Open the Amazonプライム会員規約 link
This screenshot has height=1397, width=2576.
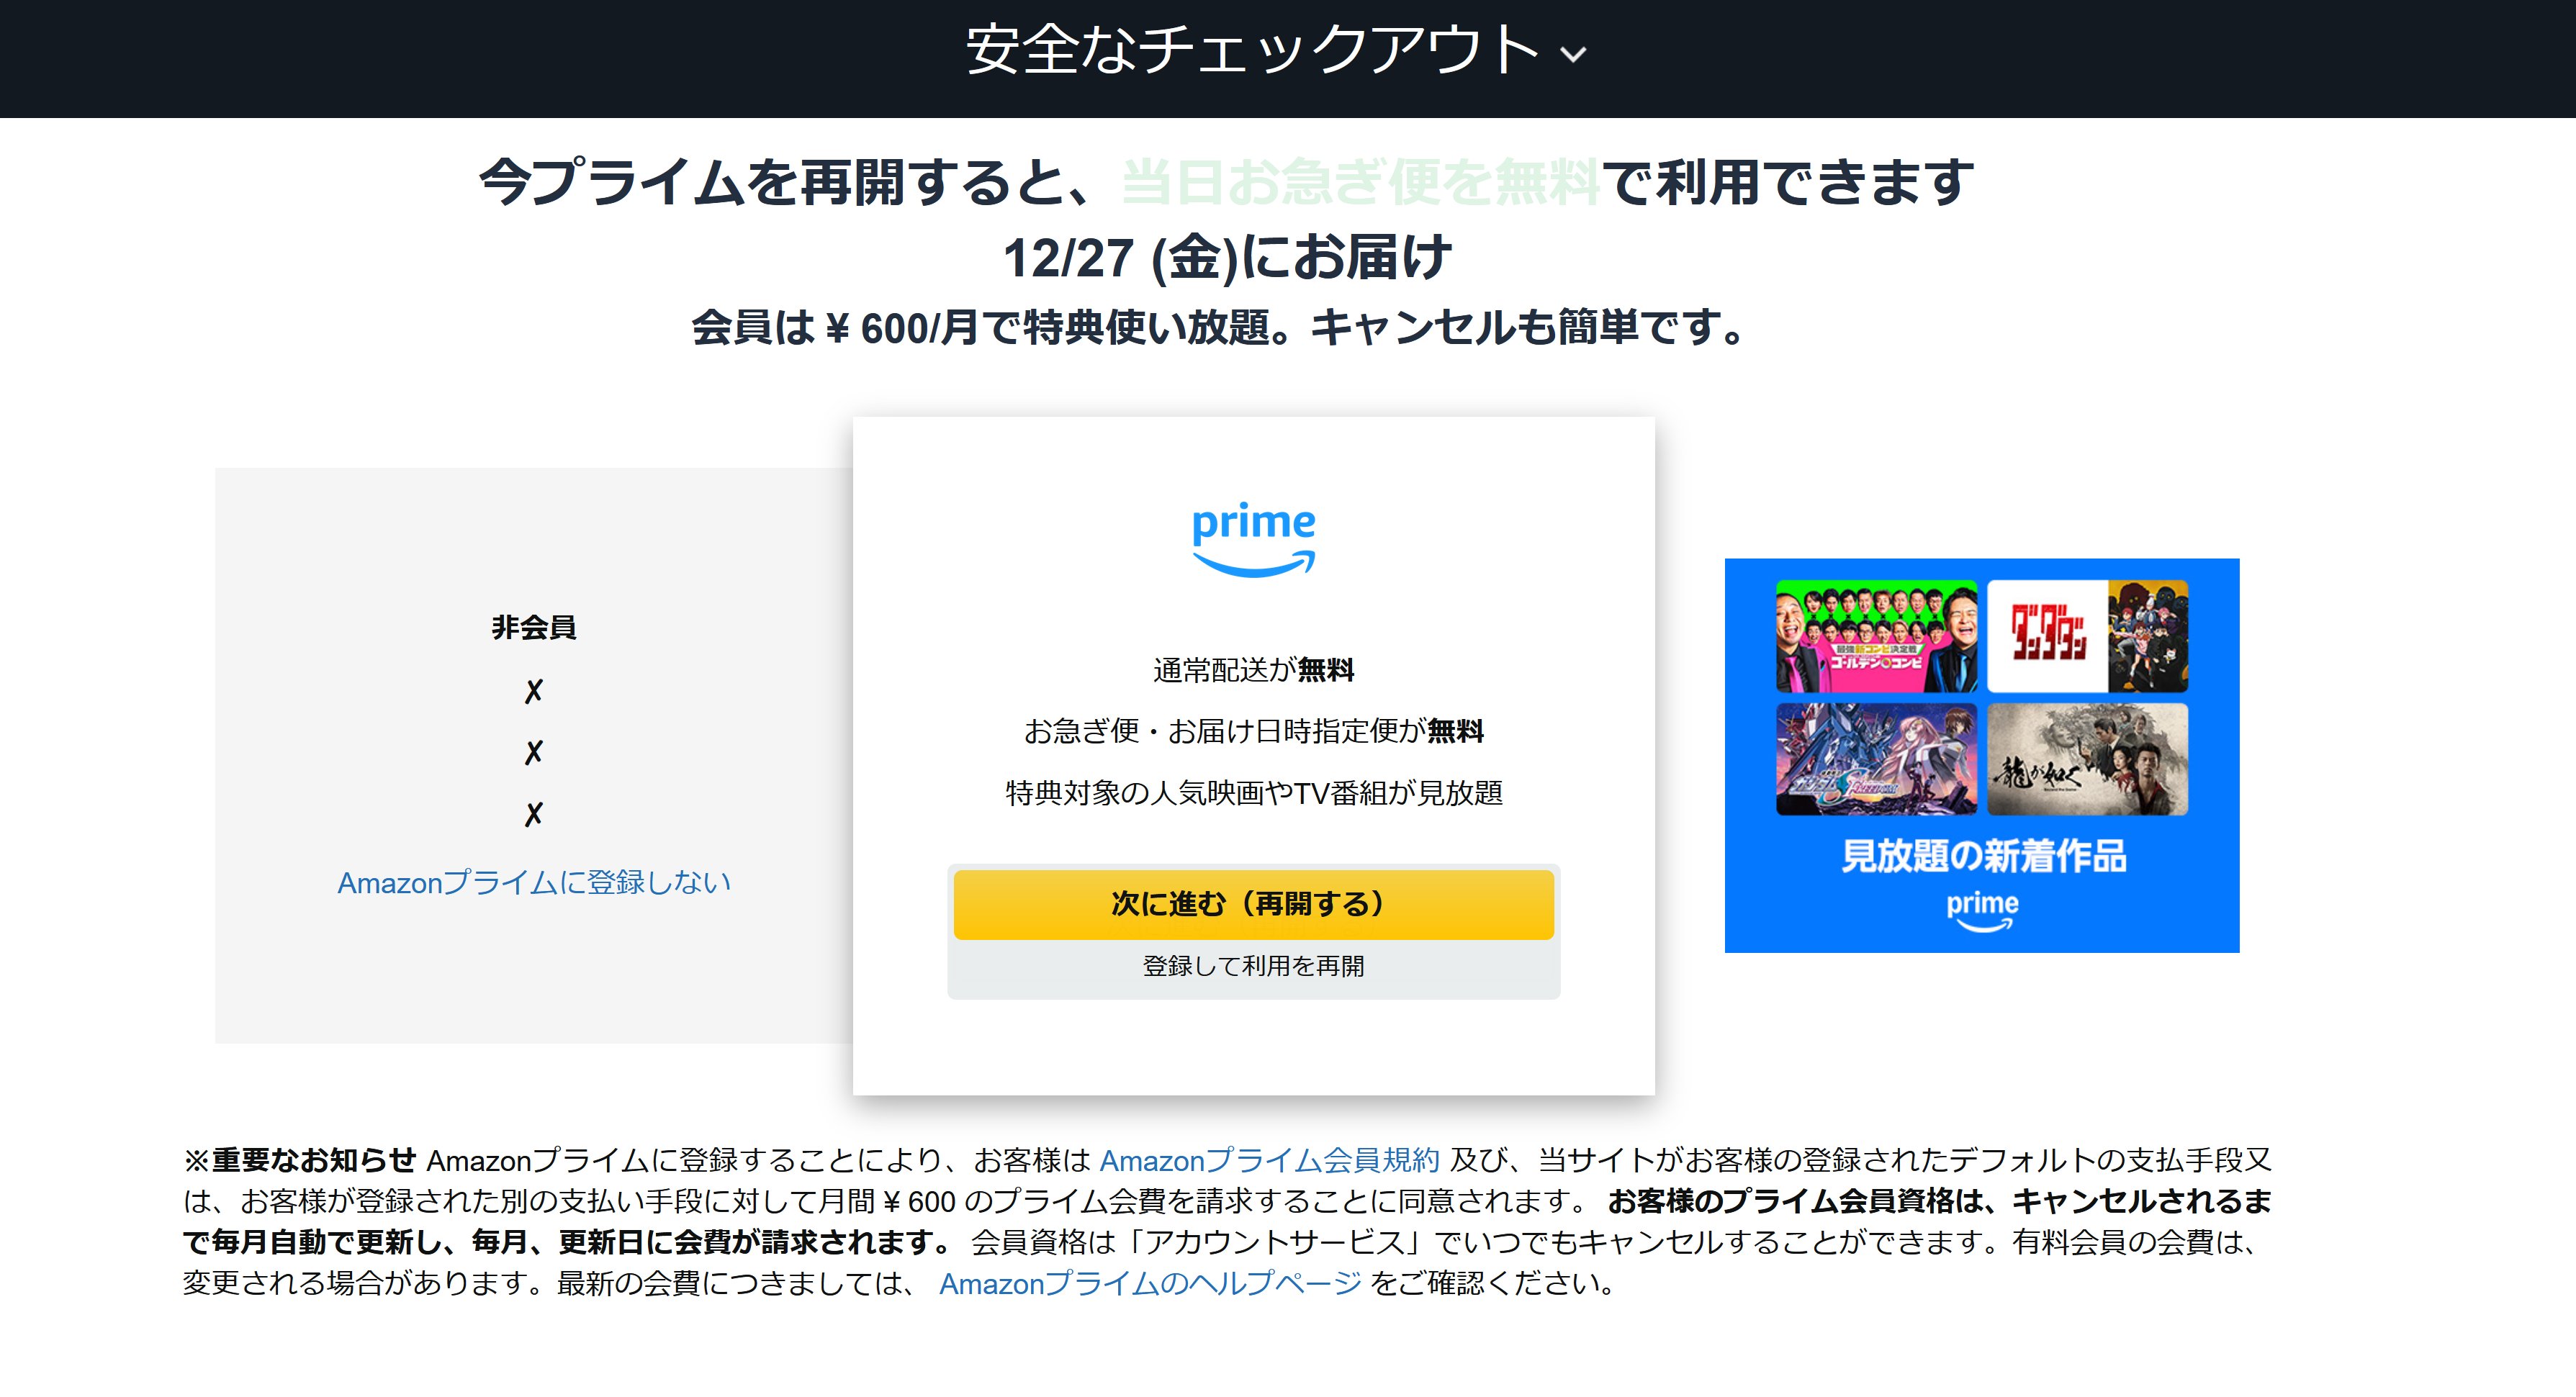click(x=1269, y=1160)
